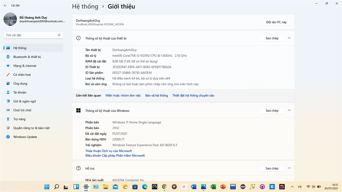Open taskbar Search magnifier
The image size is (342, 192).
[57, 187]
